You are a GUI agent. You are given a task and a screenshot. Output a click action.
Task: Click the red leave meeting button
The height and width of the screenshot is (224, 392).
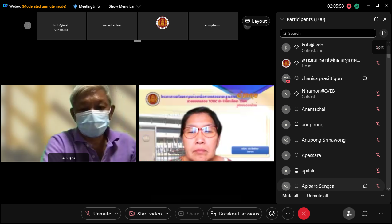(x=304, y=214)
